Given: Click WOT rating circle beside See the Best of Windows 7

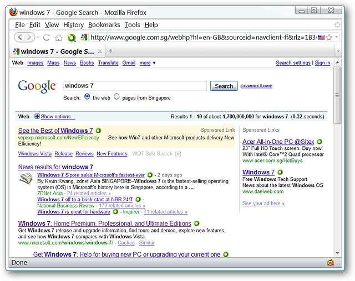Looking at the screenshot, I should (x=98, y=131).
